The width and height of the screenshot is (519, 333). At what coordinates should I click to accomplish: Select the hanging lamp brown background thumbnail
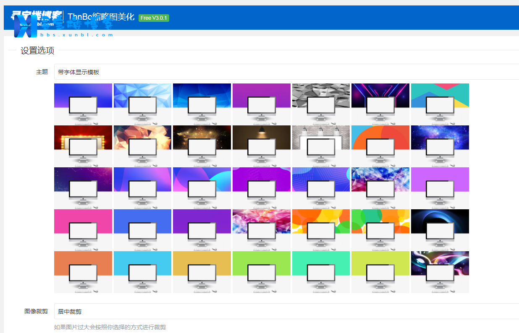261,146
